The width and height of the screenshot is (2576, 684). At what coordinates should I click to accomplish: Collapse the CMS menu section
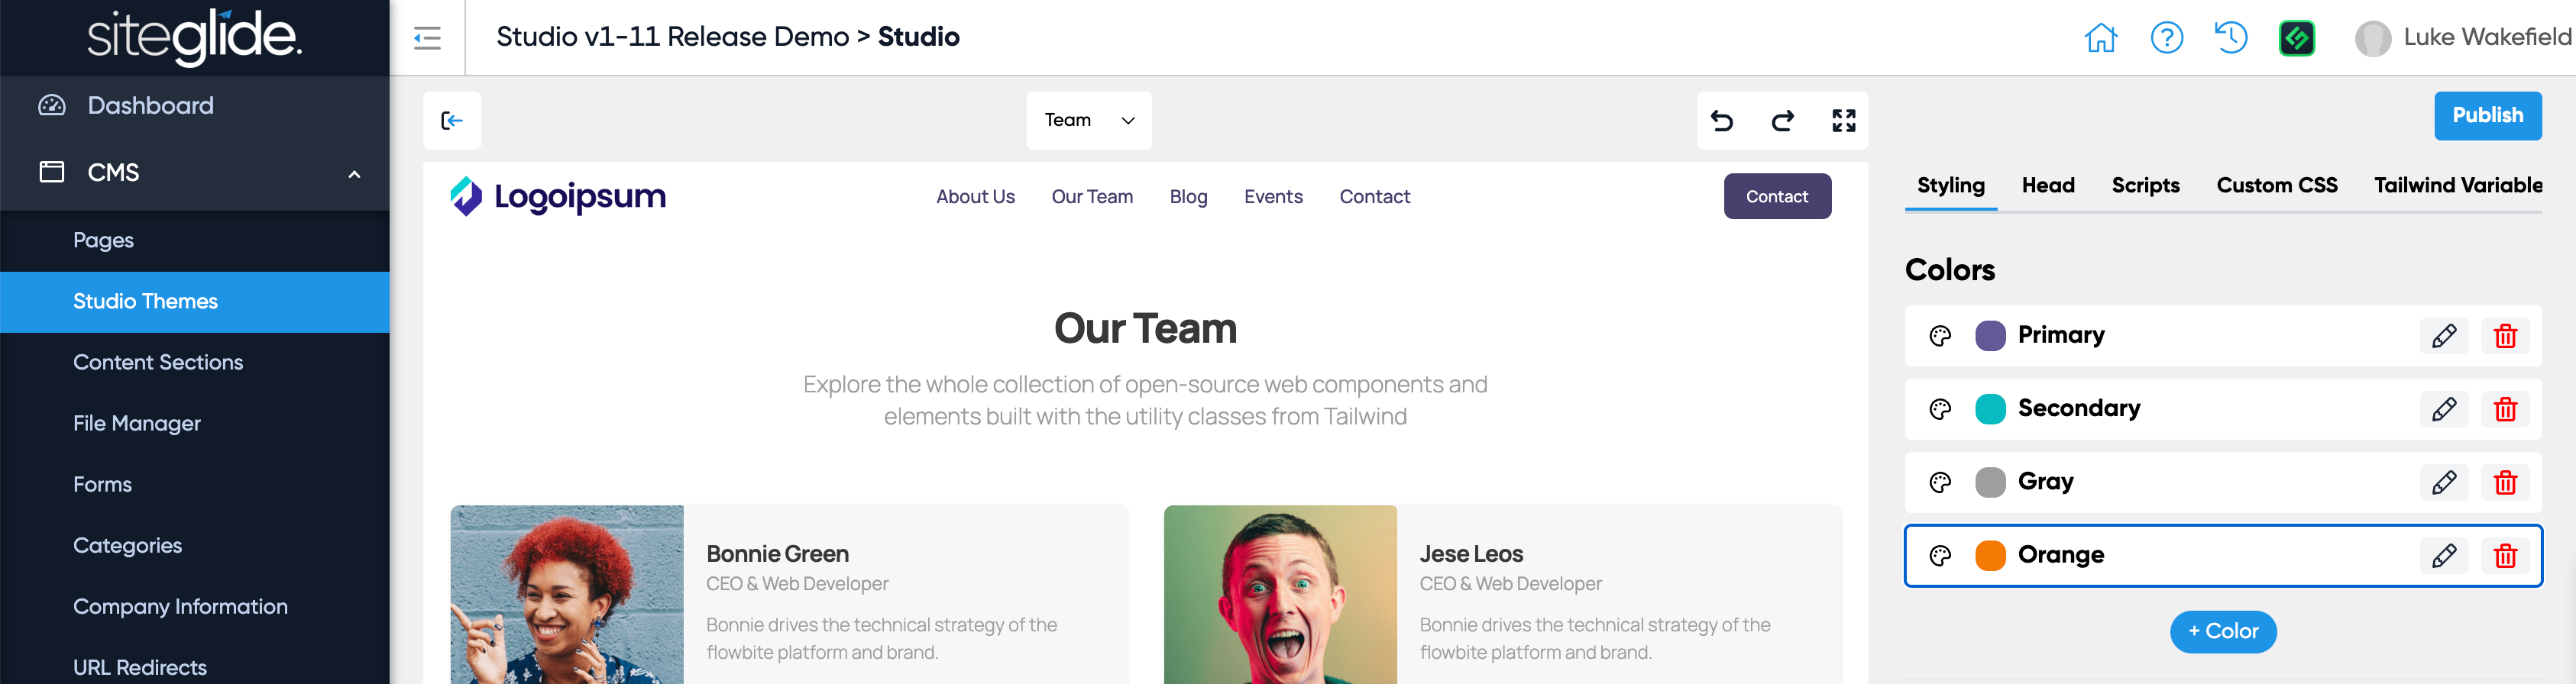tap(354, 174)
